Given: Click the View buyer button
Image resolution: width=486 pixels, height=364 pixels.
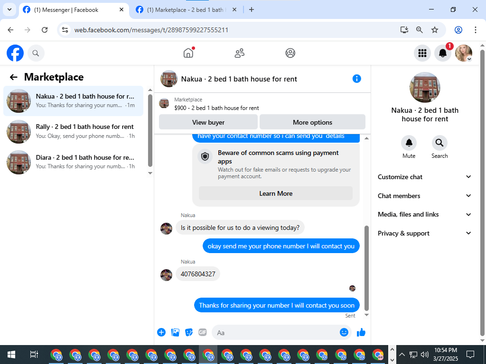Looking at the screenshot, I should [x=208, y=122].
